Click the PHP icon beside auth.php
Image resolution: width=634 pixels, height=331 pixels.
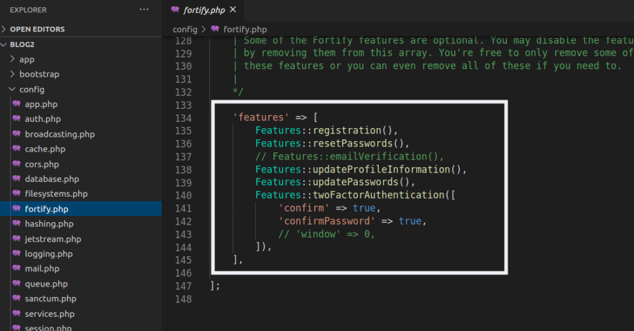(x=17, y=119)
